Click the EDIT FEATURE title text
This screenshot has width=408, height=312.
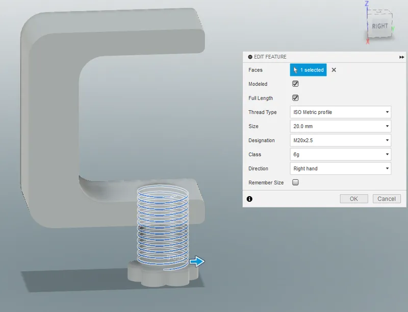point(270,57)
